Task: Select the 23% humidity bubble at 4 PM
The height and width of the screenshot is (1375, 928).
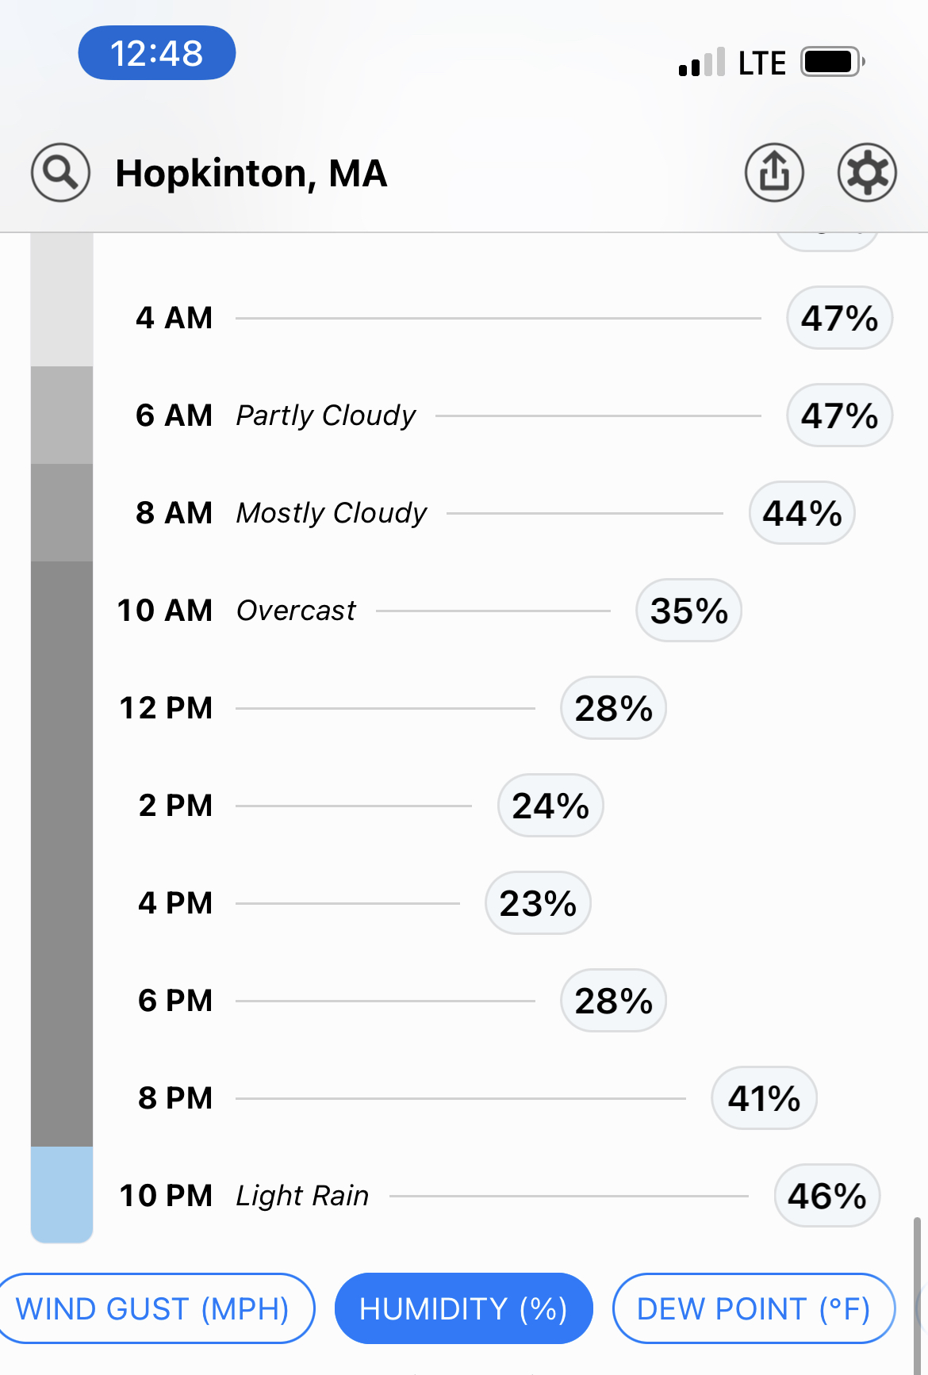Action: pos(538,903)
